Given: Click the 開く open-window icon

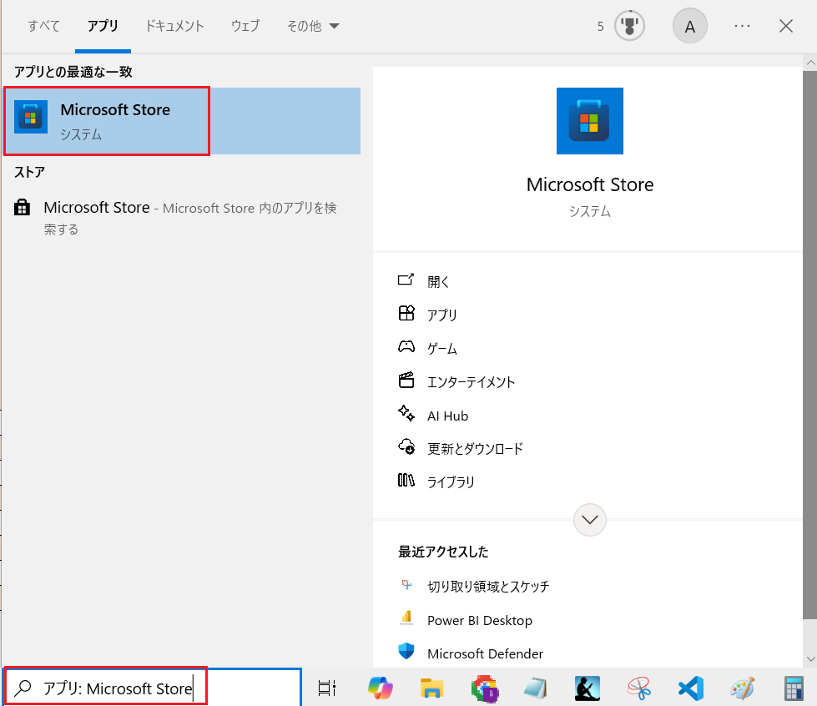Looking at the screenshot, I should click(406, 280).
